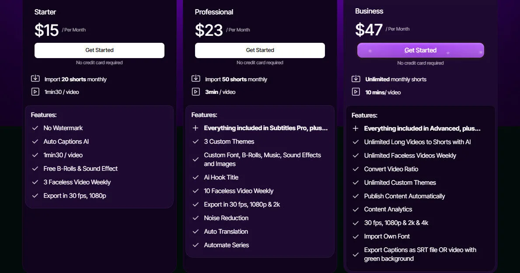Screen dimensions: 520x273
Task: Click the checkmark beside Content Analytics
Action: [x=356, y=209]
